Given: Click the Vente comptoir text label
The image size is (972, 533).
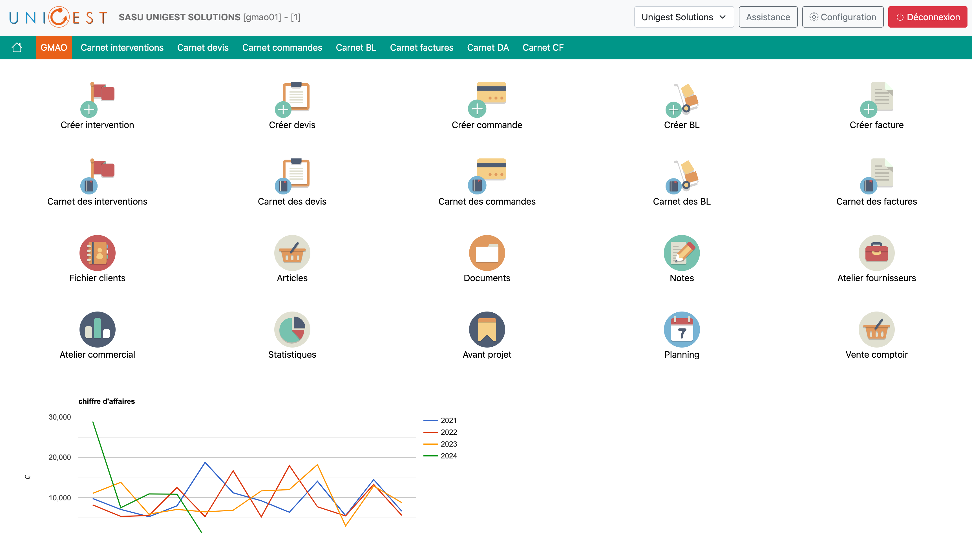Looking at the screenshot, I should (x=876, y=355).
